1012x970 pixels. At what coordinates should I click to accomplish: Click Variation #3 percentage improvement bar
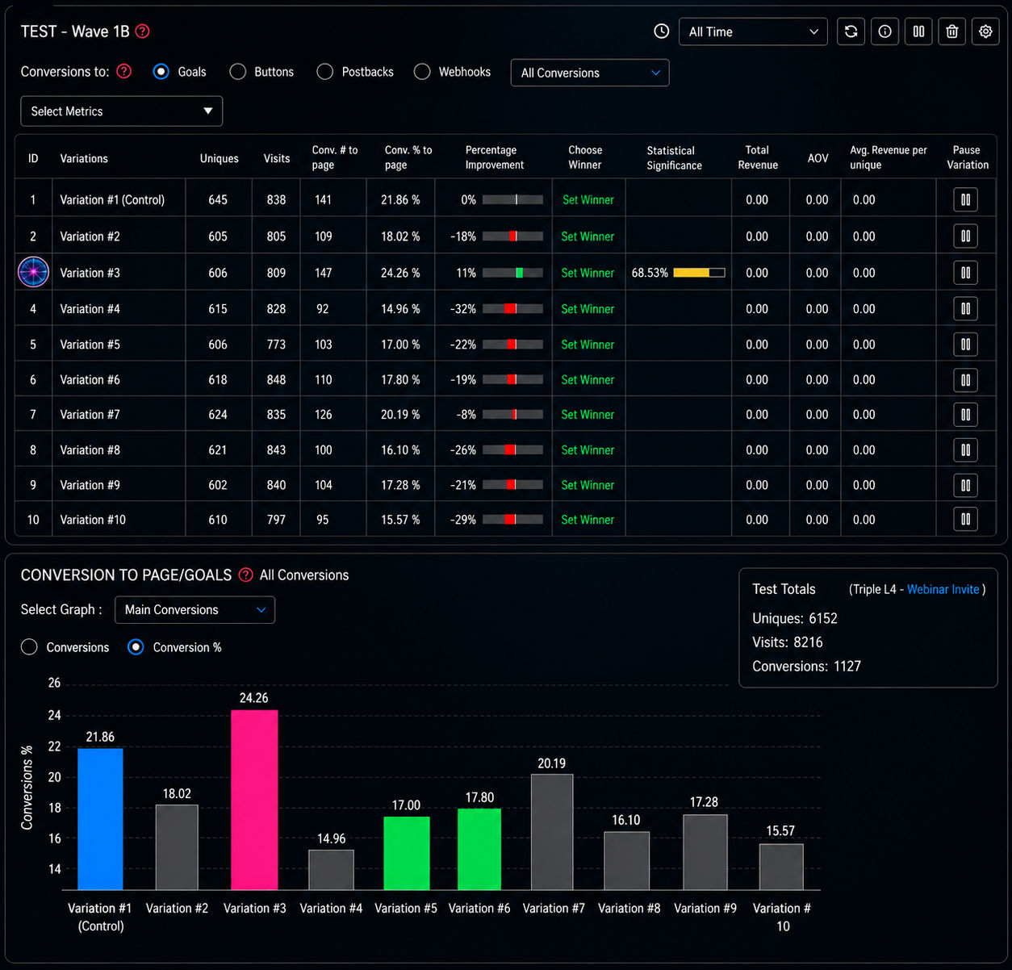point(512,273)
